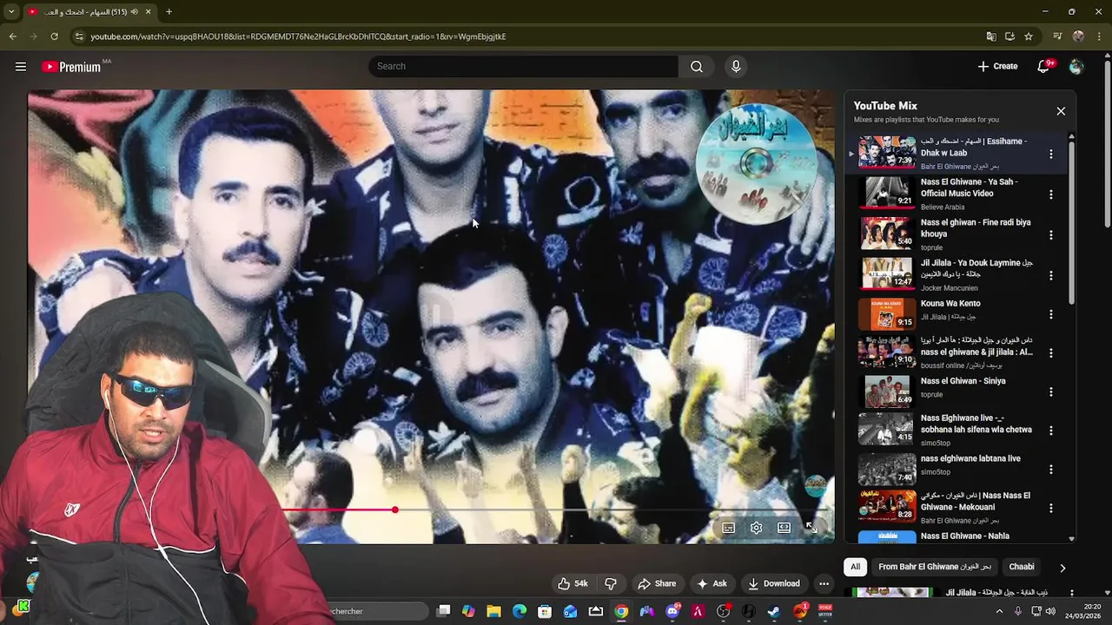Reload the page

pyautogui.click(x=54, y=36)
